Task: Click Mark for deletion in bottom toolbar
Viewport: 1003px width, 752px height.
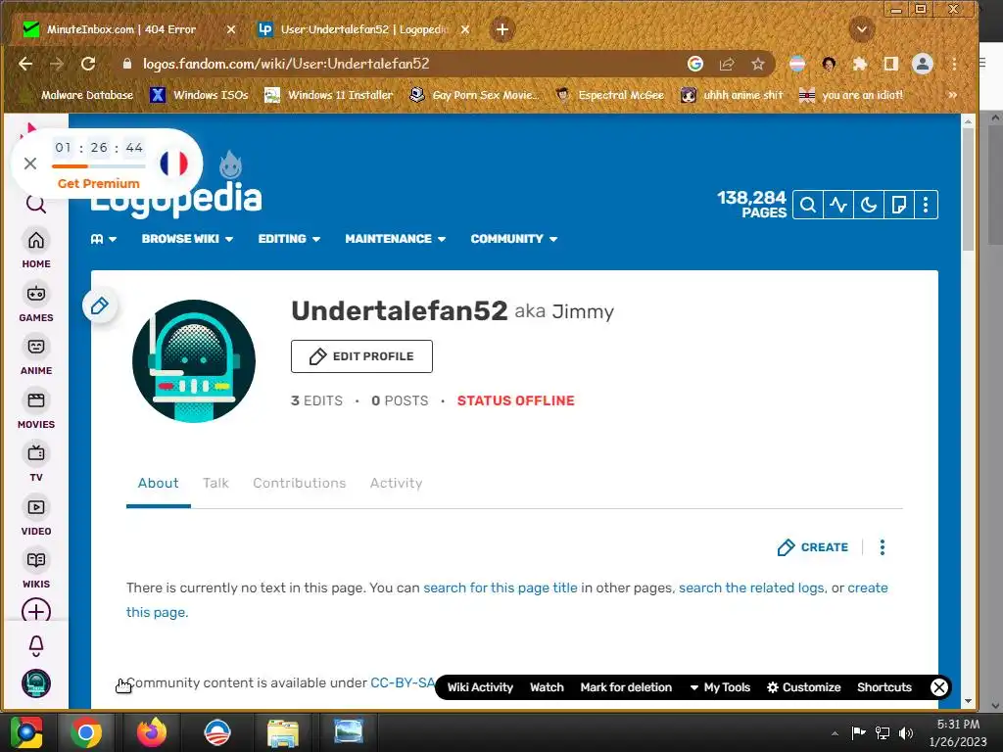Action: [626, 687]
